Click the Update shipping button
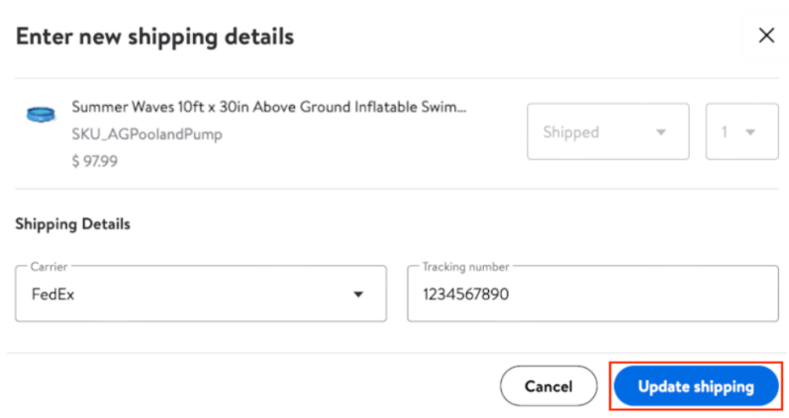This screenshot has width=789, height=418. tap(696, 385)
